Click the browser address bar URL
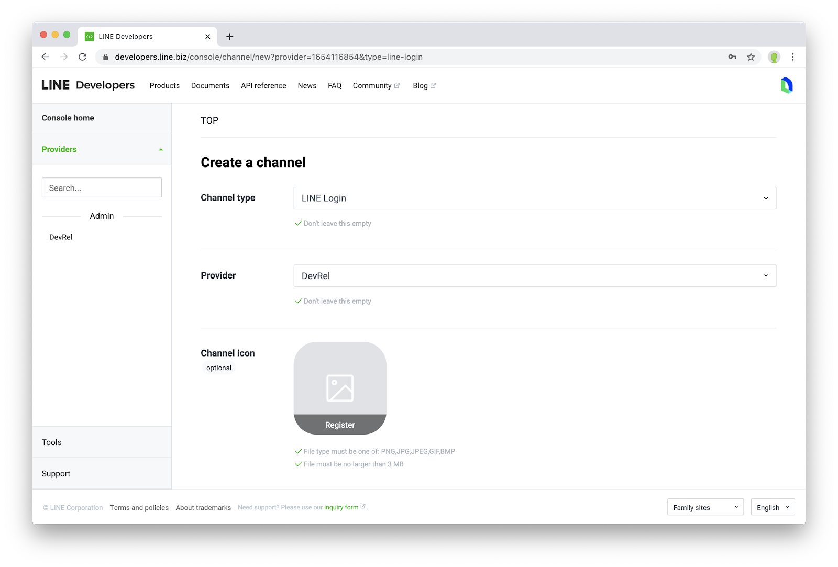This screenshot has width=838, height=567. (x=269, y=57)
